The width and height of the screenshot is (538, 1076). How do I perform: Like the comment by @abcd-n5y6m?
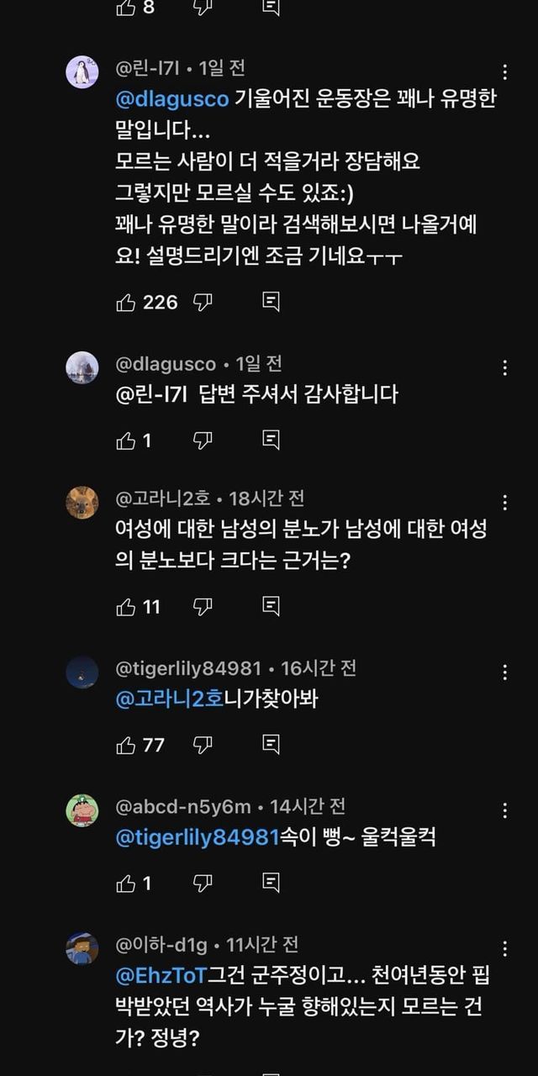click(126, 883)
